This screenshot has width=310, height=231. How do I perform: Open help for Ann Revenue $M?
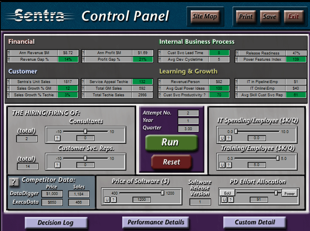pos(9,53)
